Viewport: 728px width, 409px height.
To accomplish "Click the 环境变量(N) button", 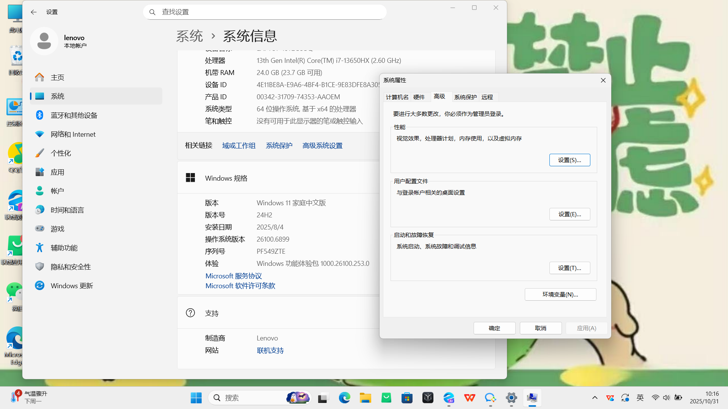I will tap(560, 294).
